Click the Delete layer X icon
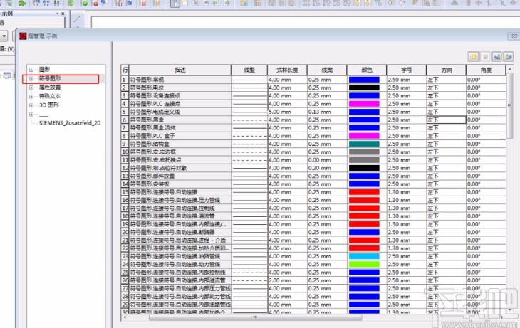The height and width of the screenshot is (328, 520). point(485,57)
